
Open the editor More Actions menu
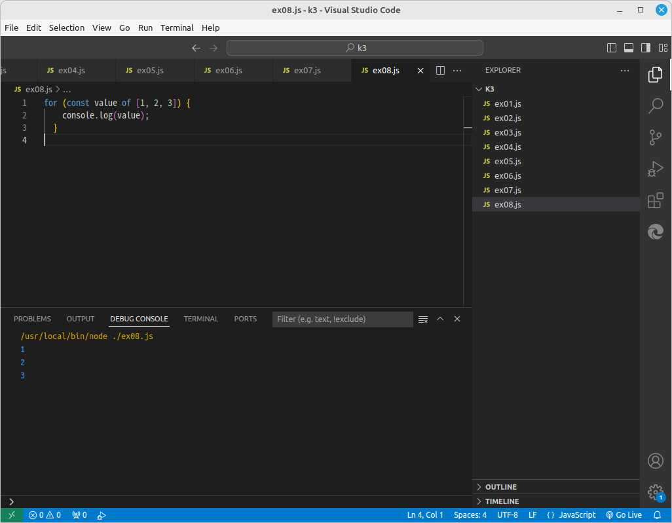coord(457,70)
